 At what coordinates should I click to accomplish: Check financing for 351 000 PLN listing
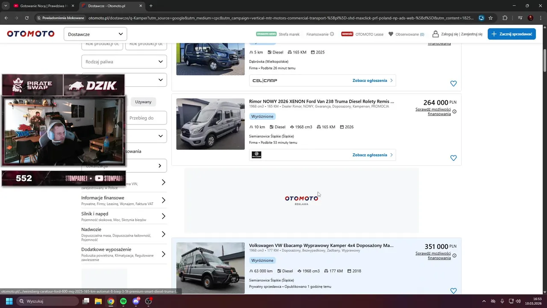click(x=433, y=255)
